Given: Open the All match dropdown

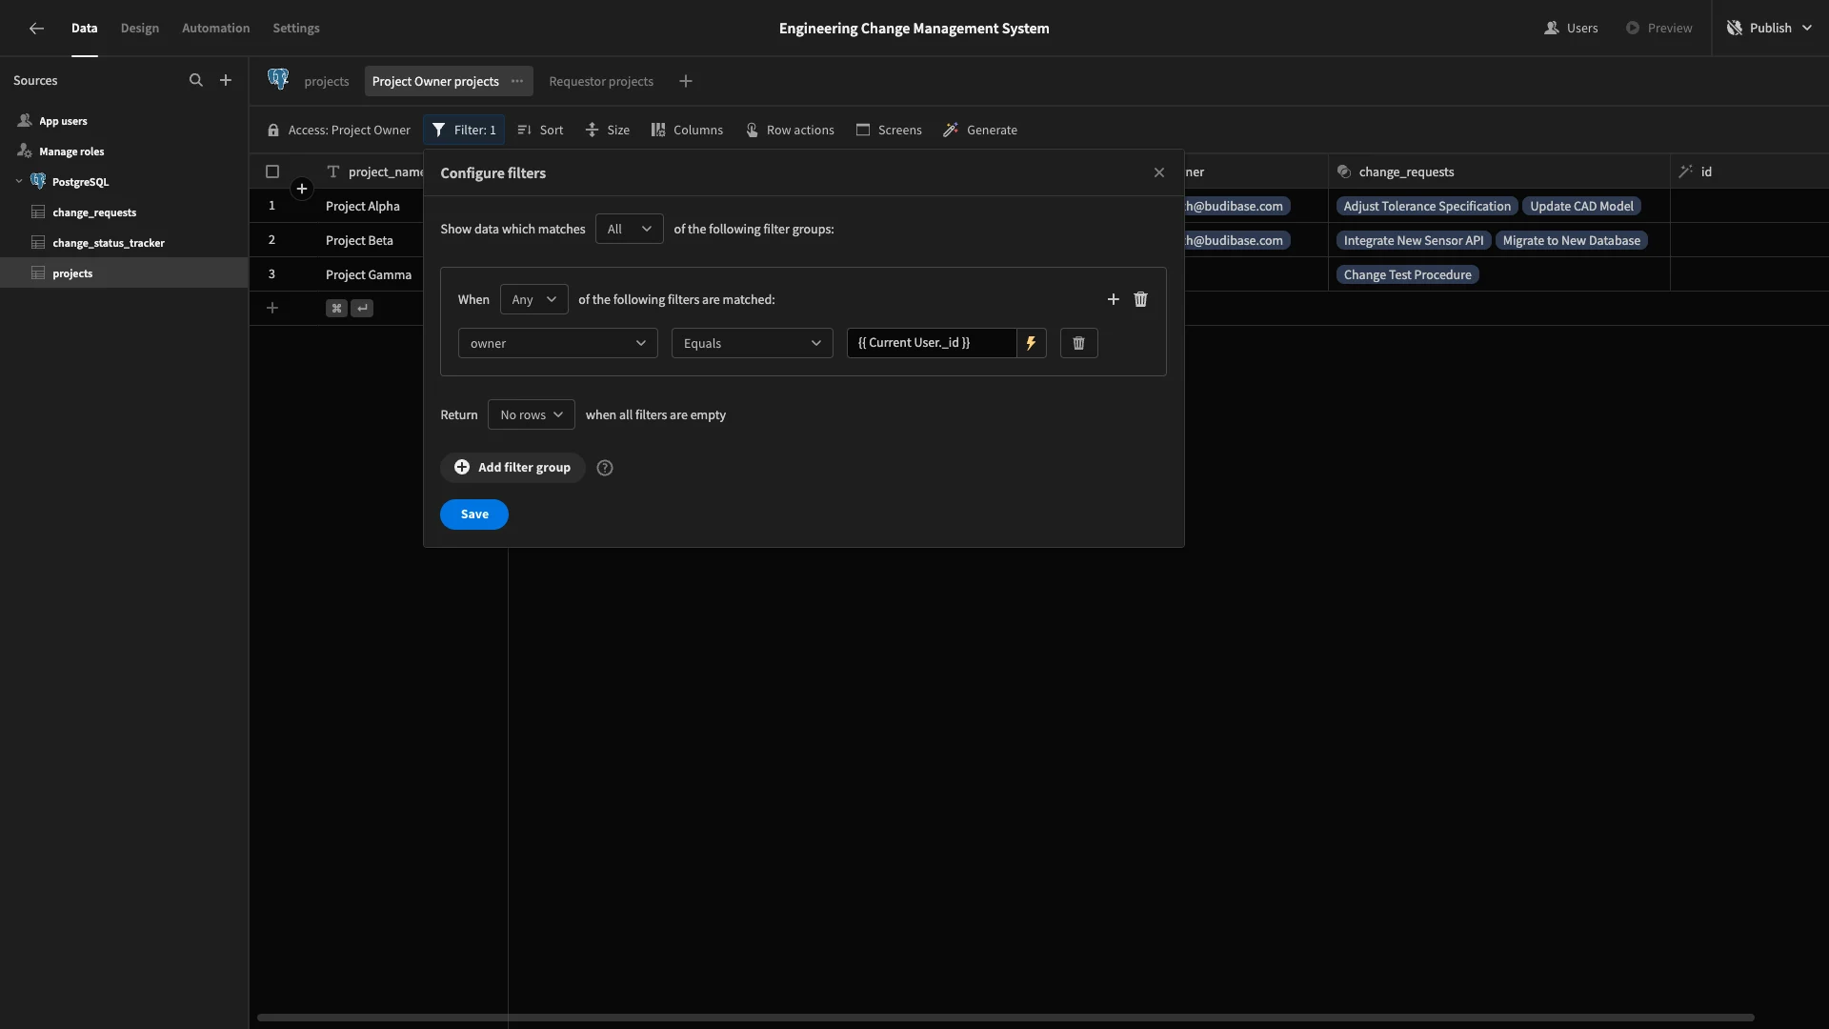Looking at the screenshot, I should (x=630, y=230).
